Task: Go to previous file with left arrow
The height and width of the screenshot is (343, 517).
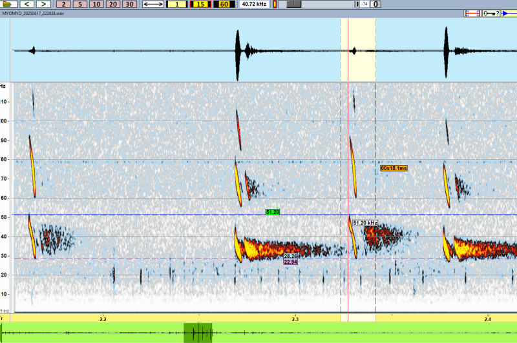Action: pos(27,4)
